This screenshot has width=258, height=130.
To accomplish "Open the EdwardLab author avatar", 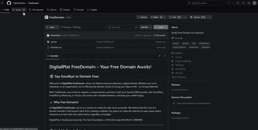I will coord(48,35).
